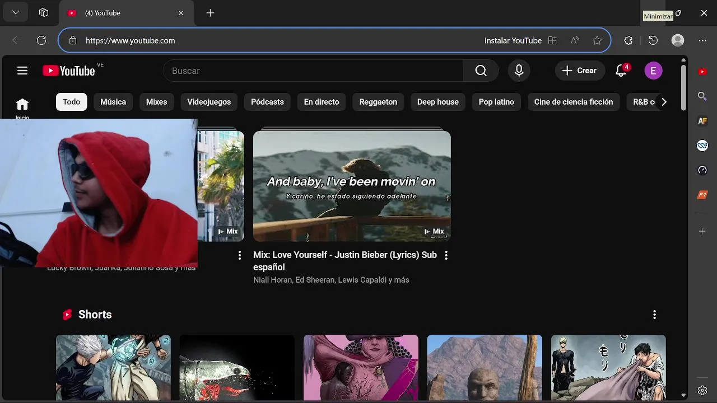Open the white-haired anime fighter Short
The image size is (717, 403).
(x=113, y=368)
